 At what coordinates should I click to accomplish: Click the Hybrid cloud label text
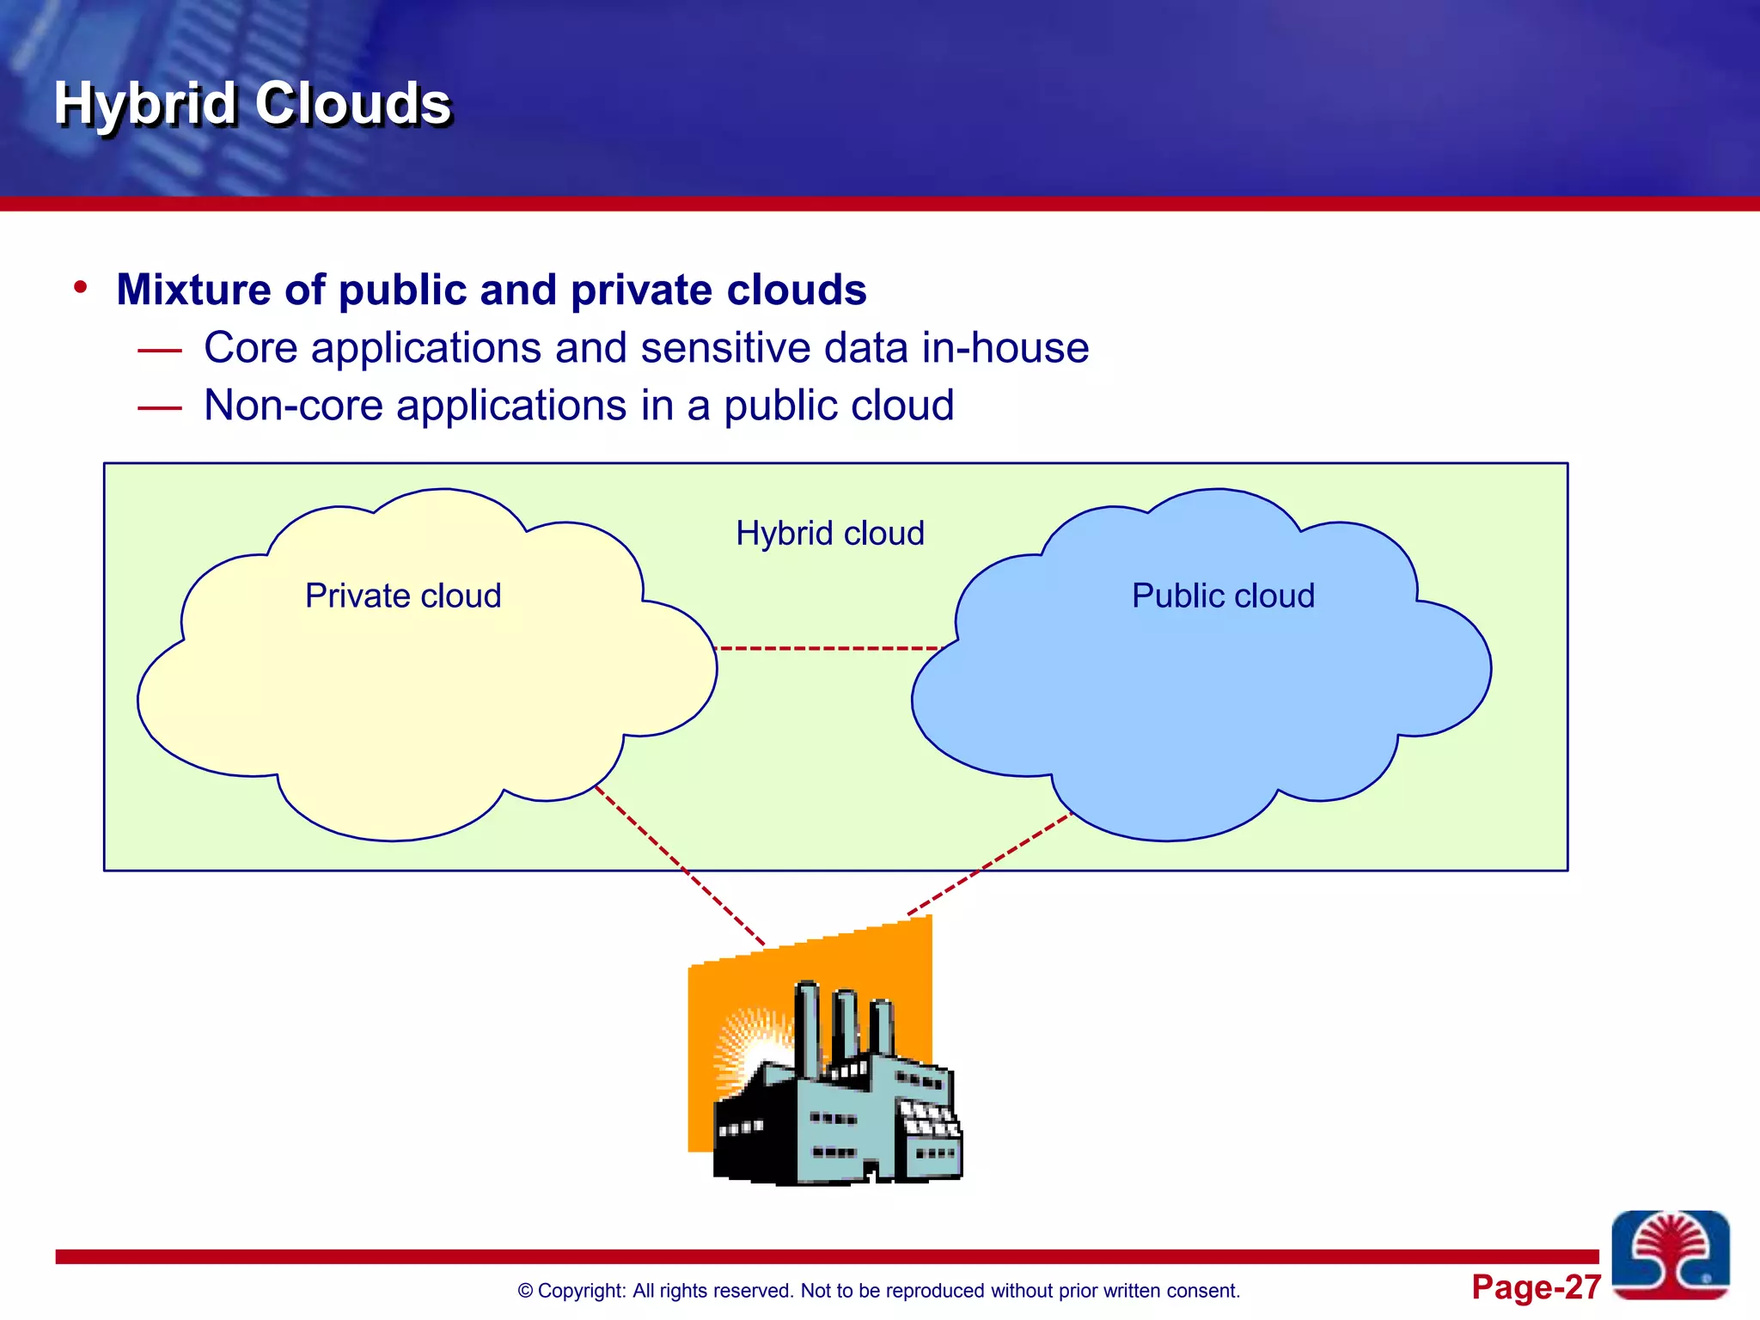(830, 534)
